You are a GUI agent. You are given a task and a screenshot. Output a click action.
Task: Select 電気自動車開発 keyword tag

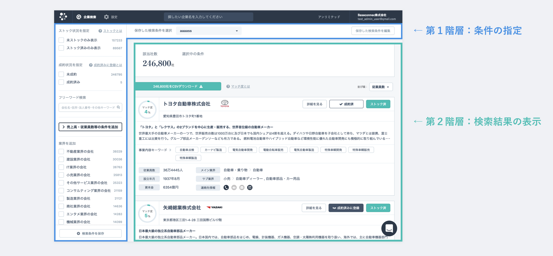tap(242, 150)
